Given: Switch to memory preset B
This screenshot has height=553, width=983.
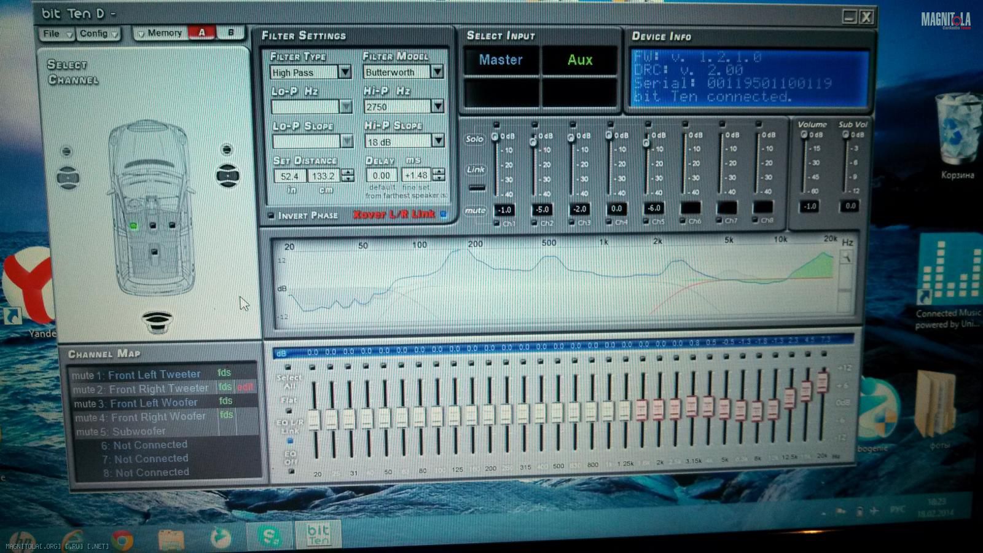Looking at the screenshot, I should coord(231,32).
